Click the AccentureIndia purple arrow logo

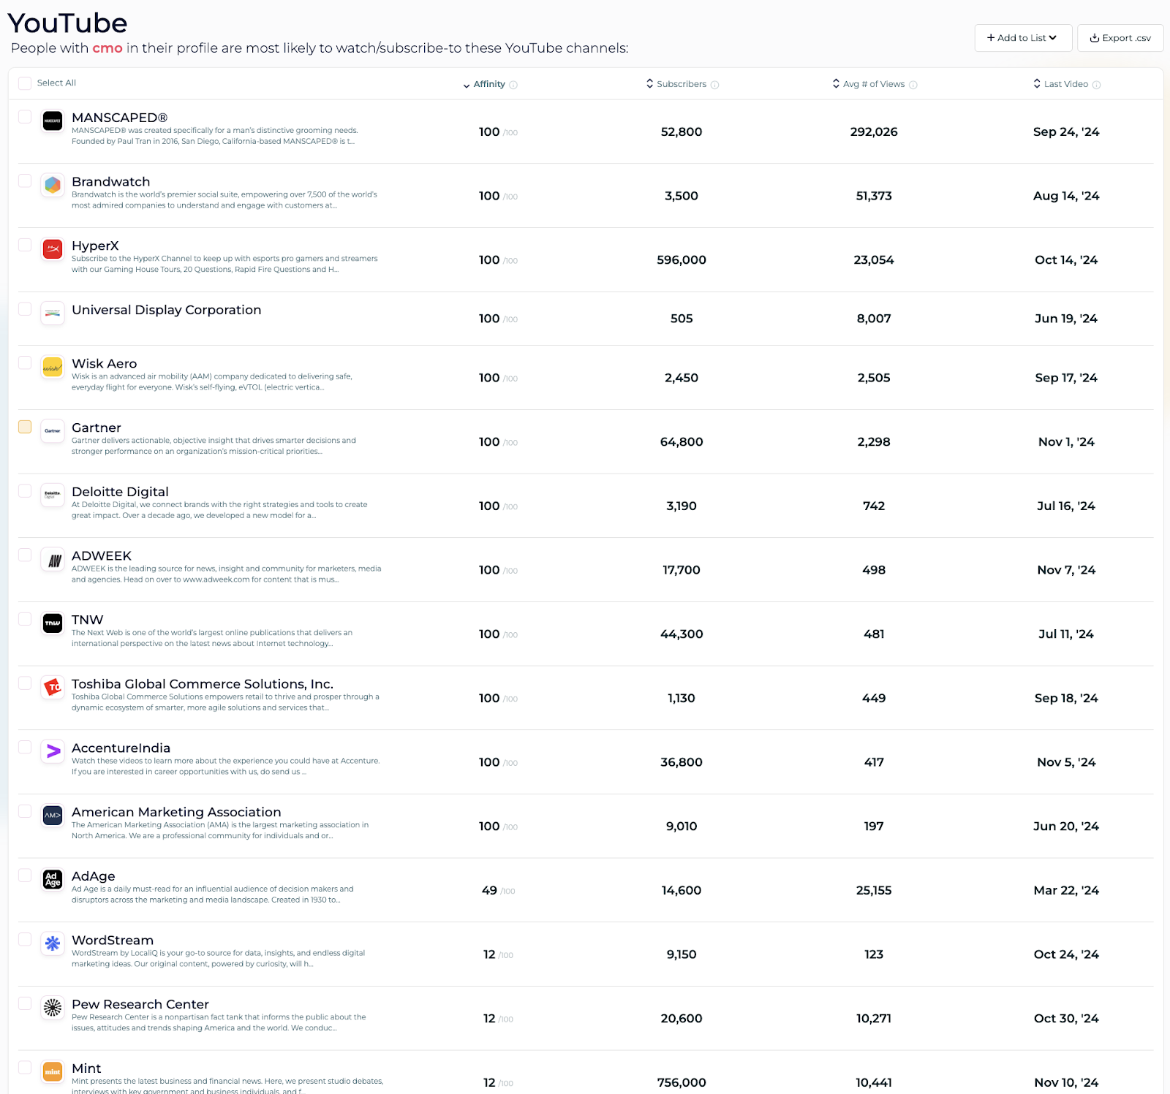coord(53,751)
